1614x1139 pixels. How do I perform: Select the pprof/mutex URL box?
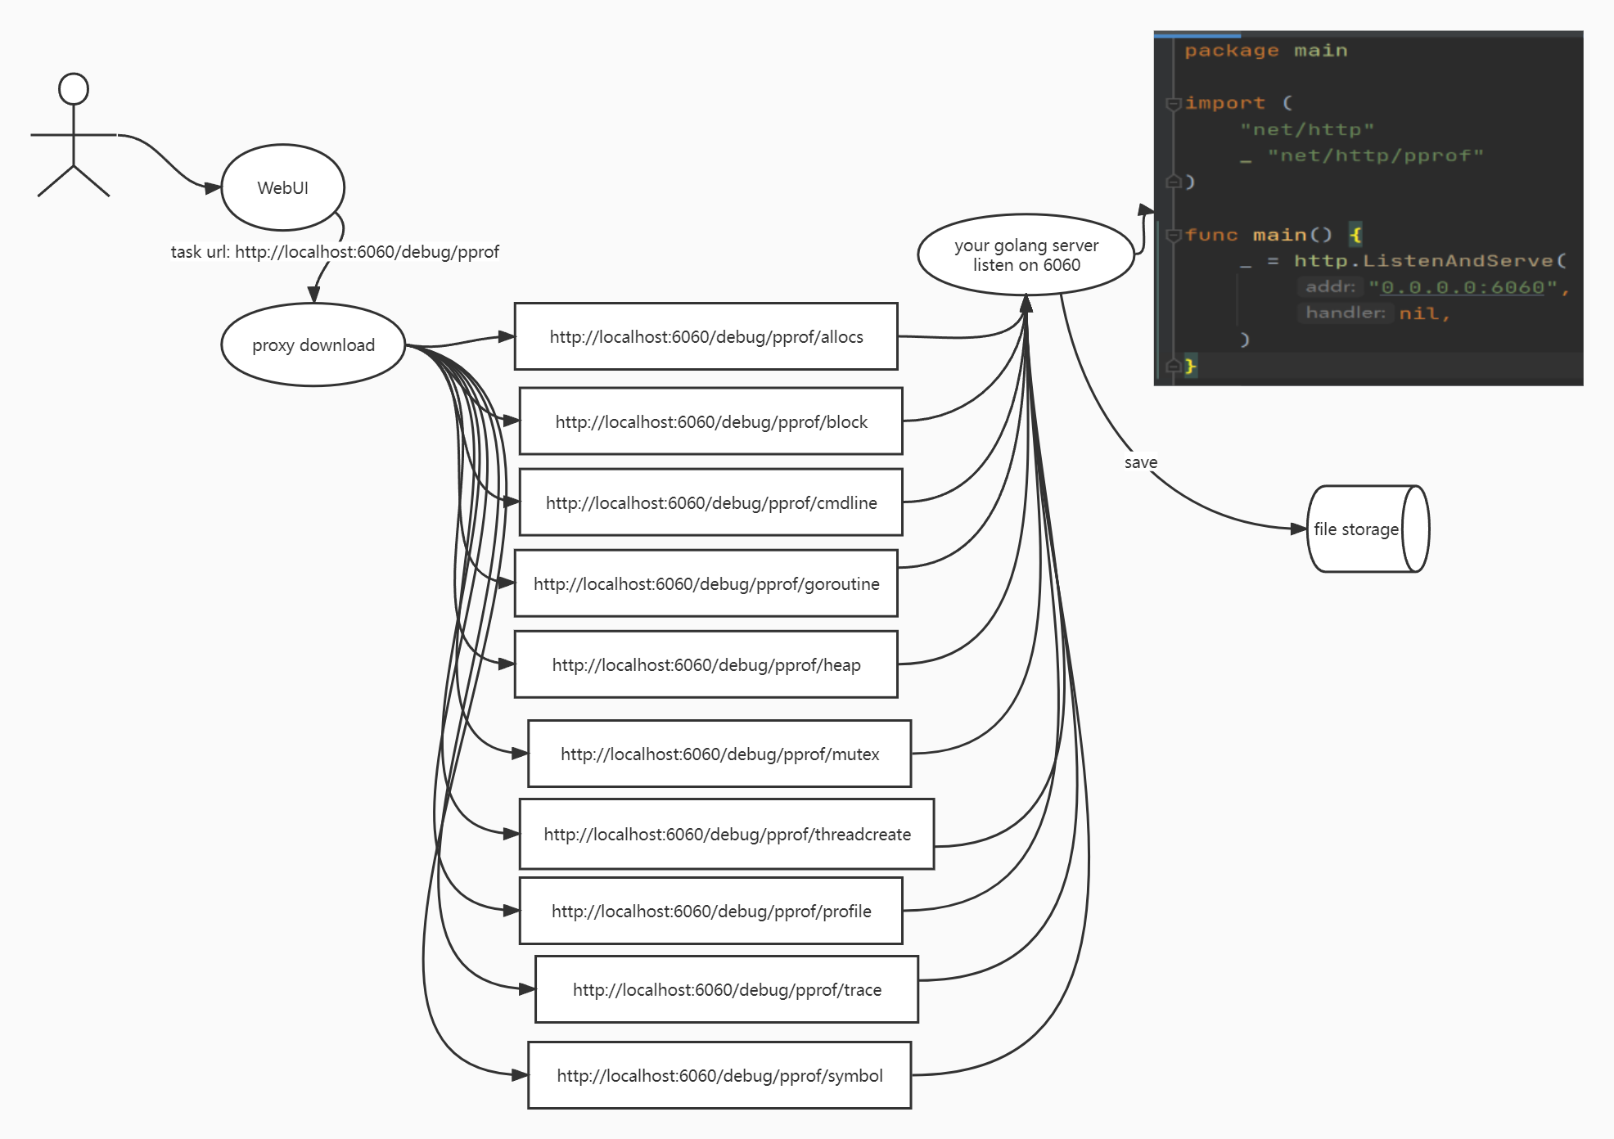(x=719, y=754)
